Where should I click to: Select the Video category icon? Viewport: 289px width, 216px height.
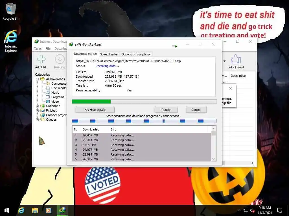point(48,102)
